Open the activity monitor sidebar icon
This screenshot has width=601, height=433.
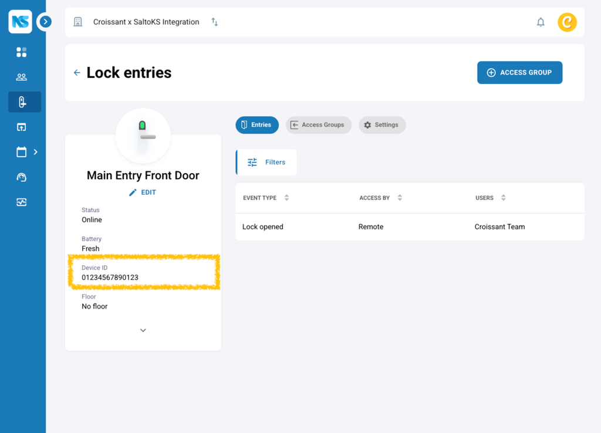point(22,202)
